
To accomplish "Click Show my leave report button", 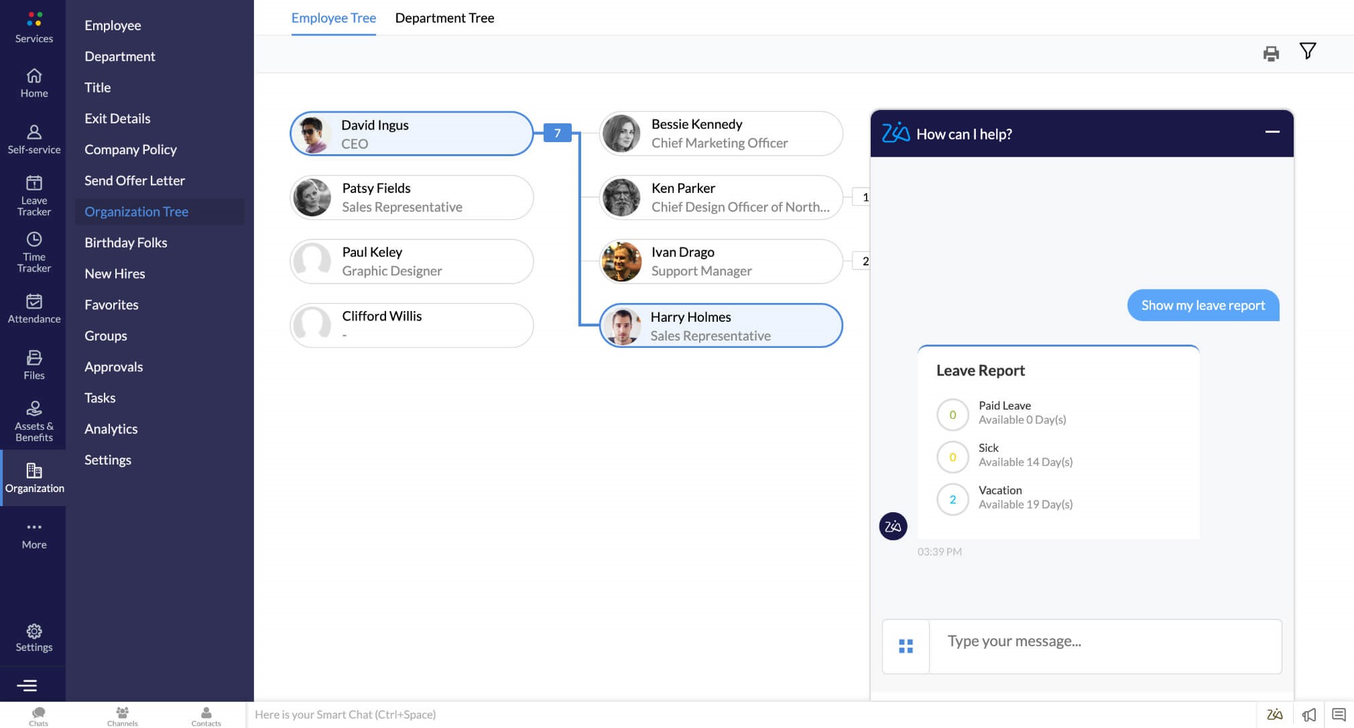I will (1203, 304).
